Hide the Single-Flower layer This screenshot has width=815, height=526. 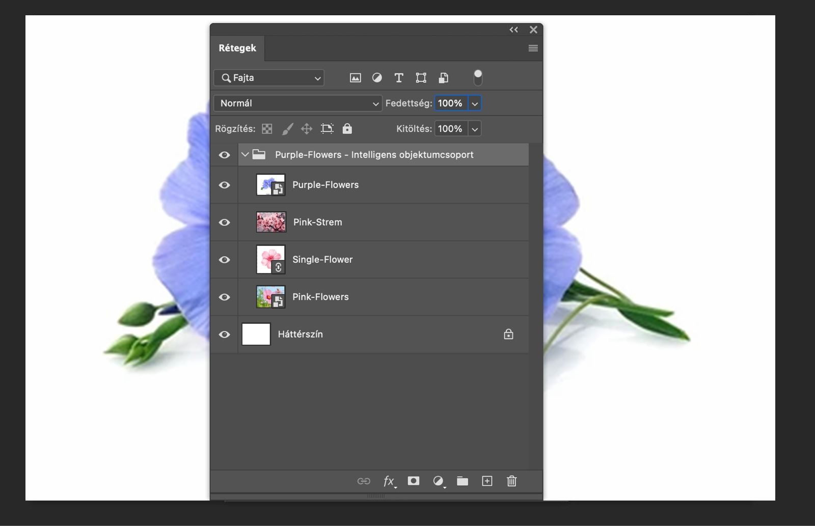click(224, 260)
